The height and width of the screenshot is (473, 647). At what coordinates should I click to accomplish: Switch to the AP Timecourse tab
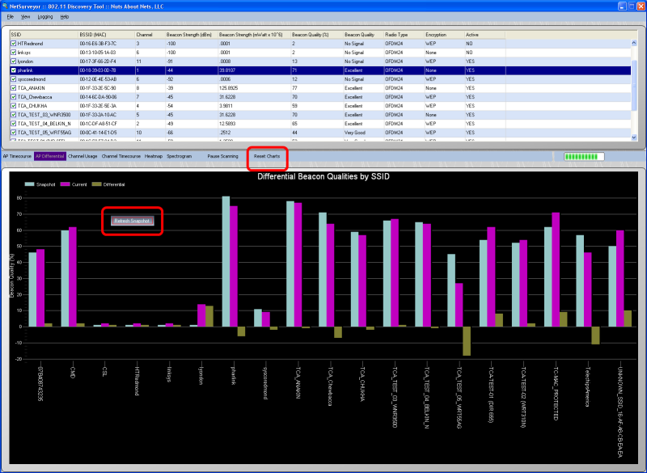click(17, 156)
